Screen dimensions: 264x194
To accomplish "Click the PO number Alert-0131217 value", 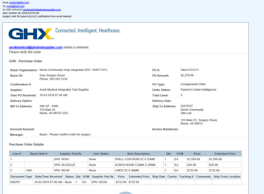I will point(190,70).
